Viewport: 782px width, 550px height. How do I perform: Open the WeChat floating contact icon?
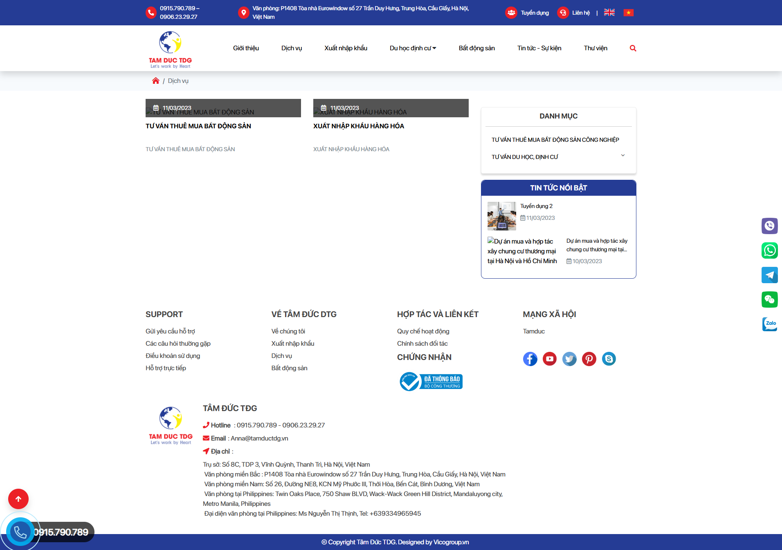769,300
